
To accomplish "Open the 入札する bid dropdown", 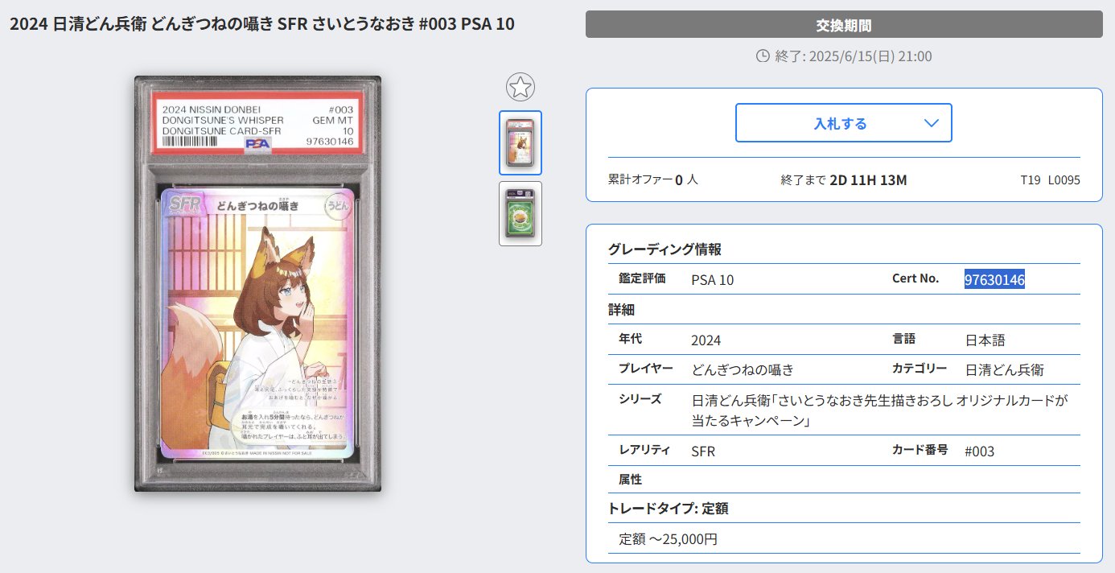I will pyautogui.click(x=844, y=123).
